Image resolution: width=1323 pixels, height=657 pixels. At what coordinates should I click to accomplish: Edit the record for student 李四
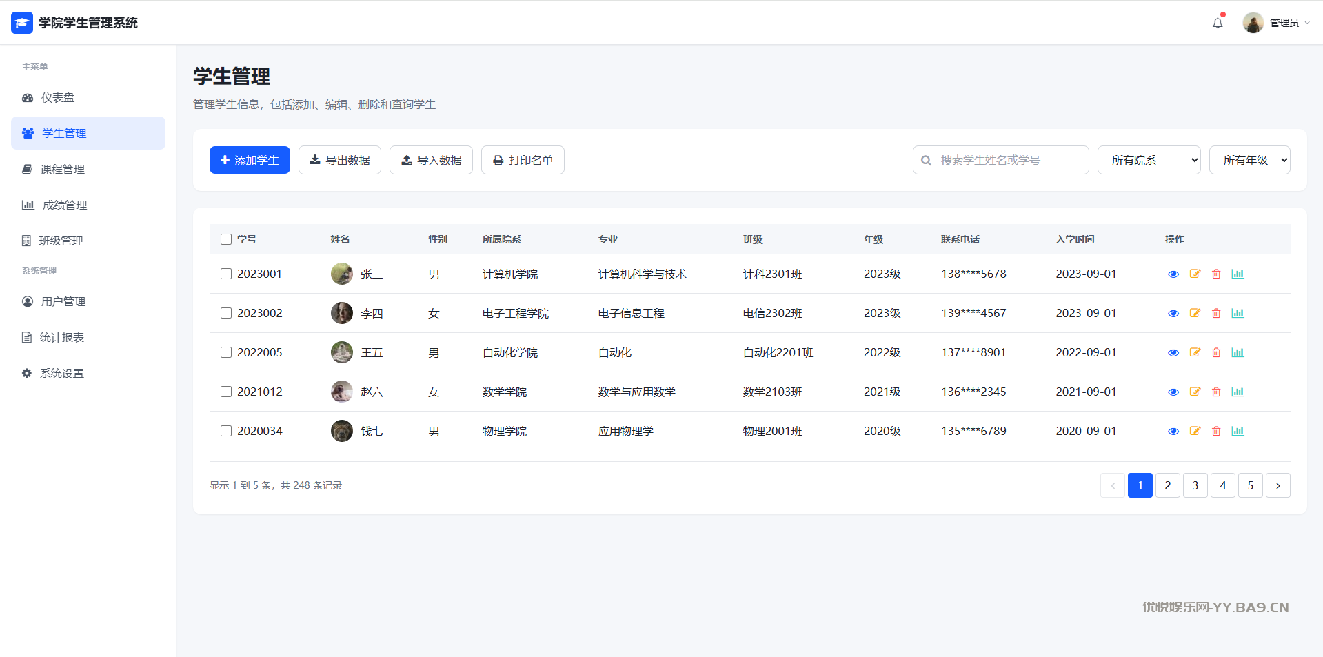pos(1195,313)
